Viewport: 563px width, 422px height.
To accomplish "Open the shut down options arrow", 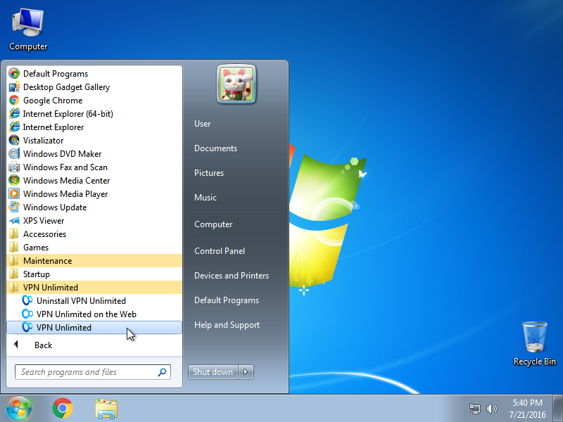I will [246, 372].
